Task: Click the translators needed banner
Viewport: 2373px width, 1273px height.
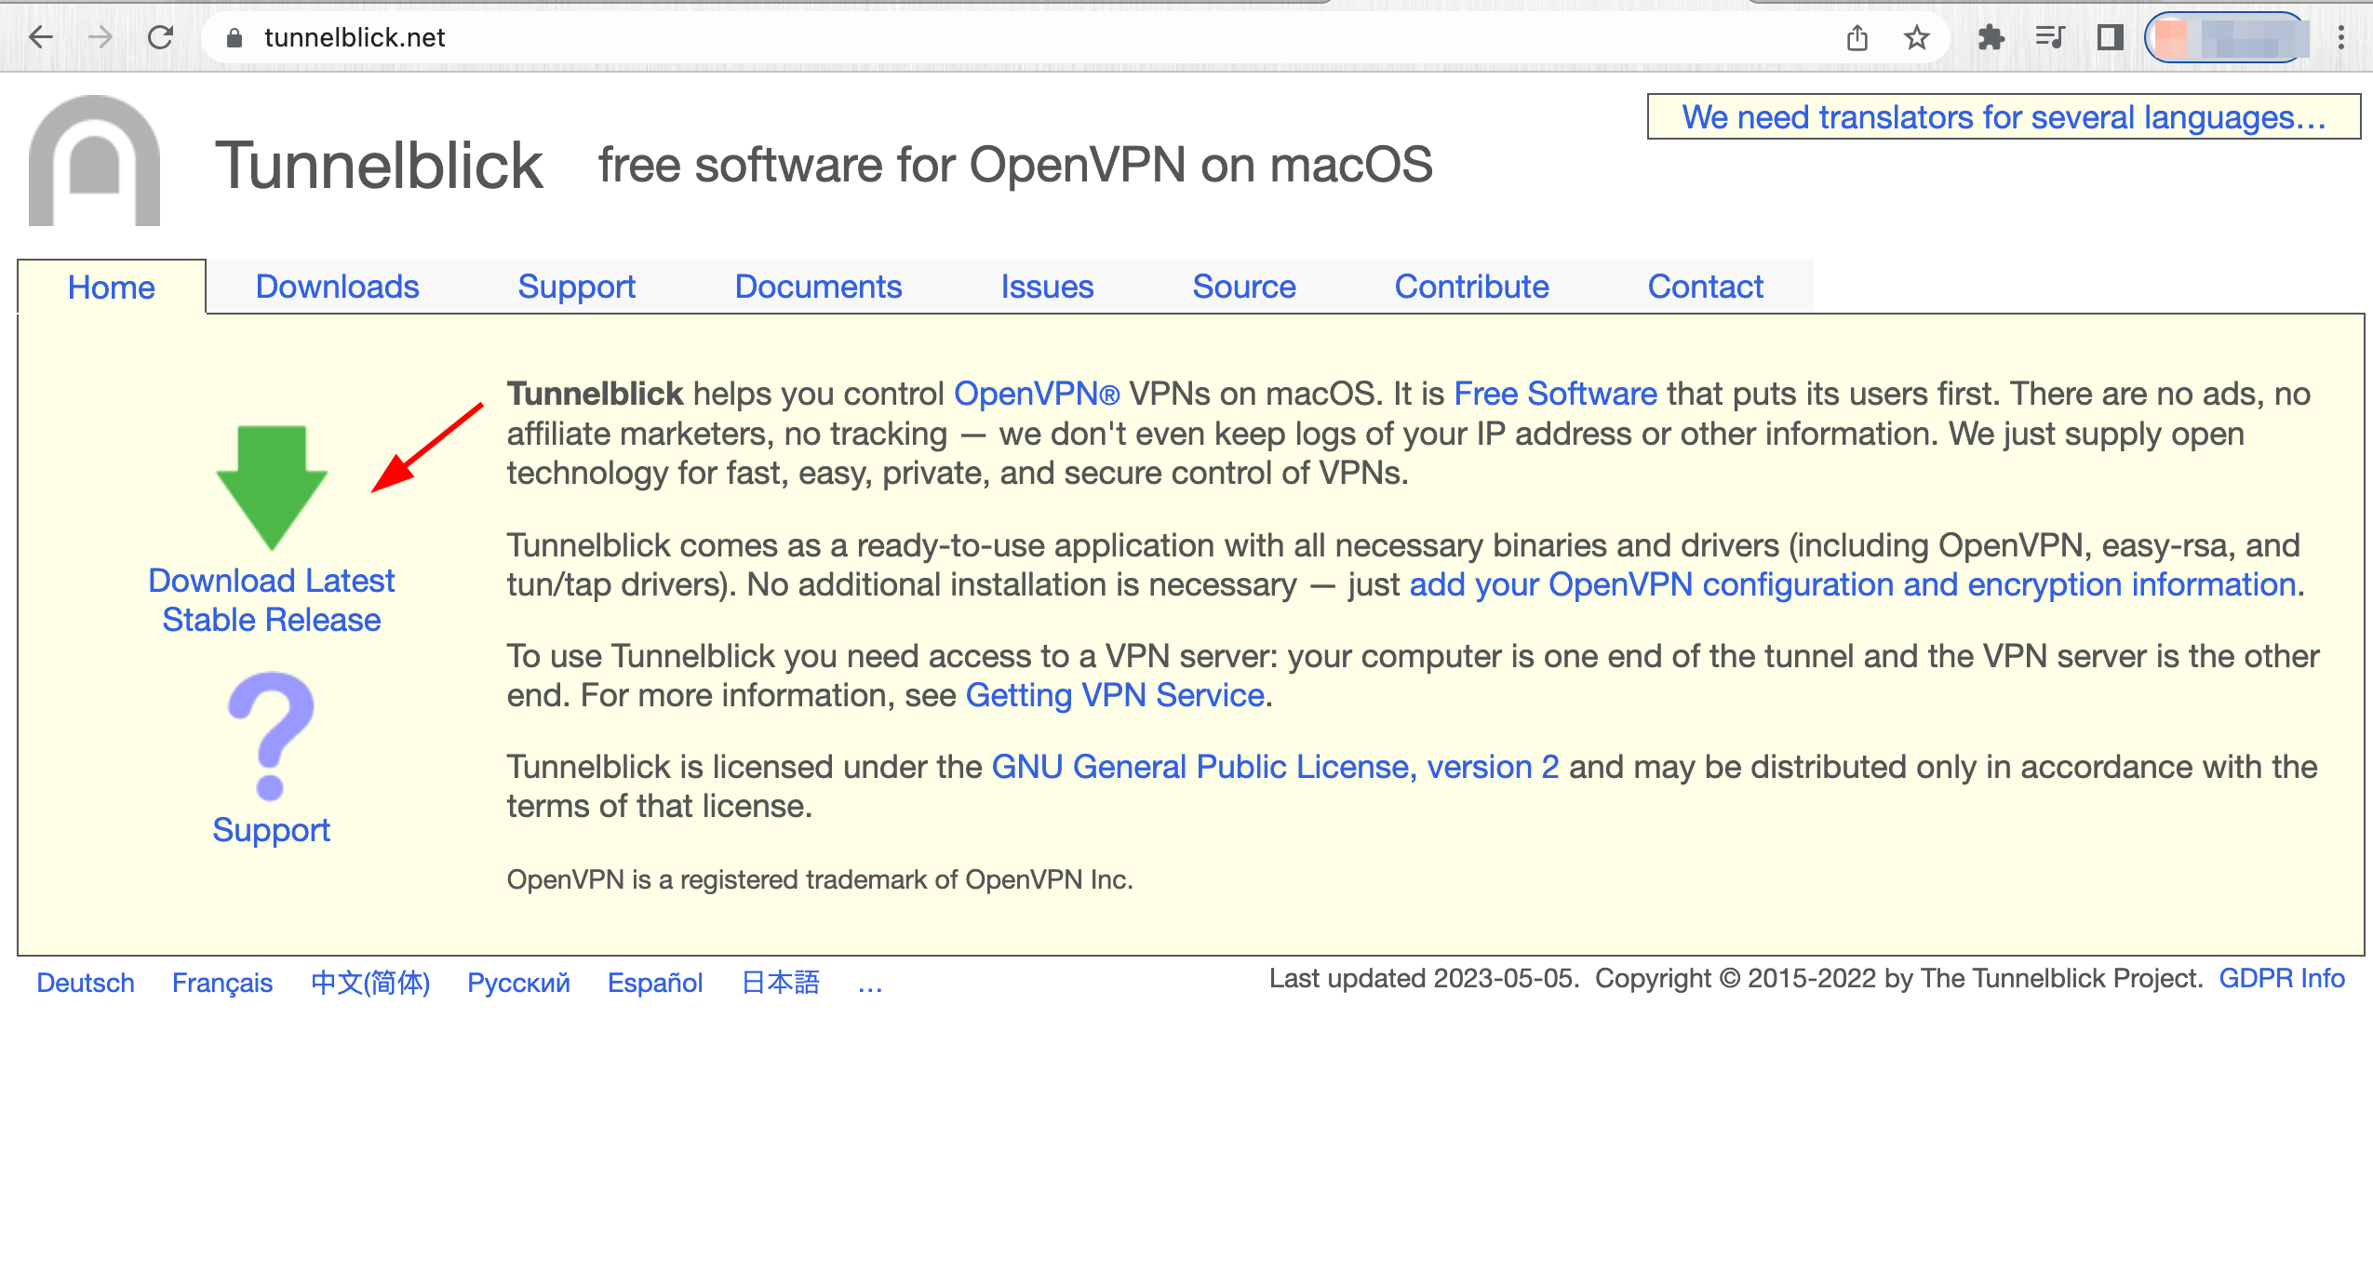Action: point(2003,117)
